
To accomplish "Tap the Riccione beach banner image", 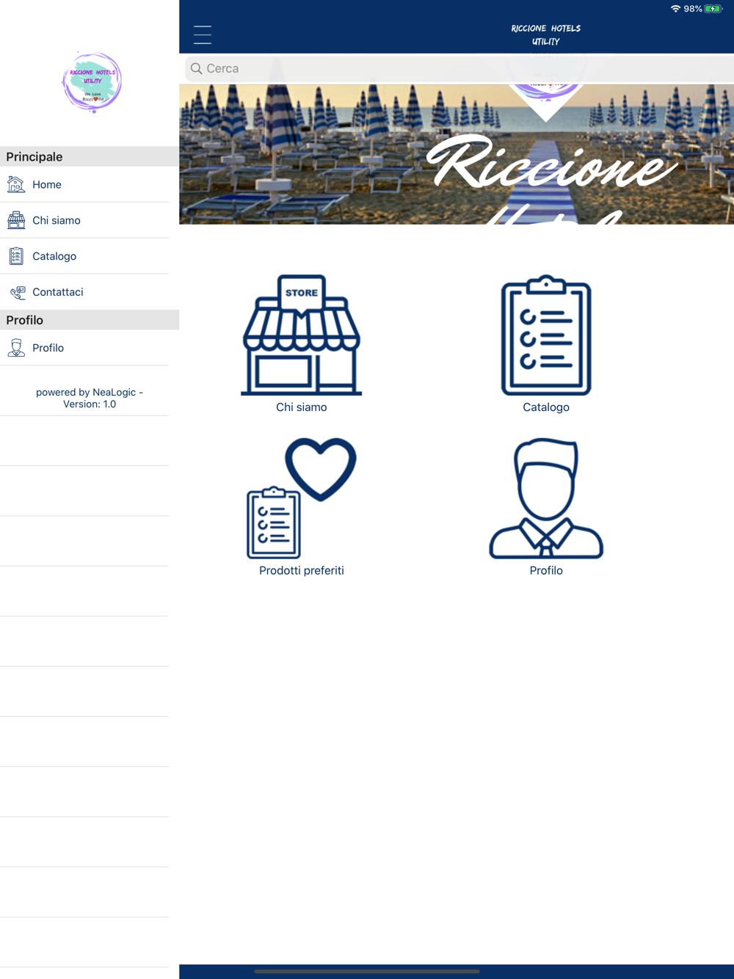I will coord(457,154).
